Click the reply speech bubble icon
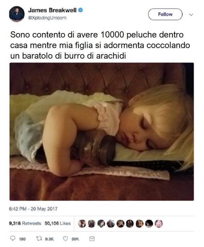204x247 pixels. click(x=13, y=238)
